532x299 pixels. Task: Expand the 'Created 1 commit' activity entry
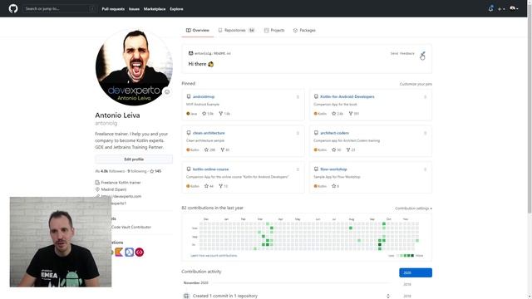[x=388, y=296]
